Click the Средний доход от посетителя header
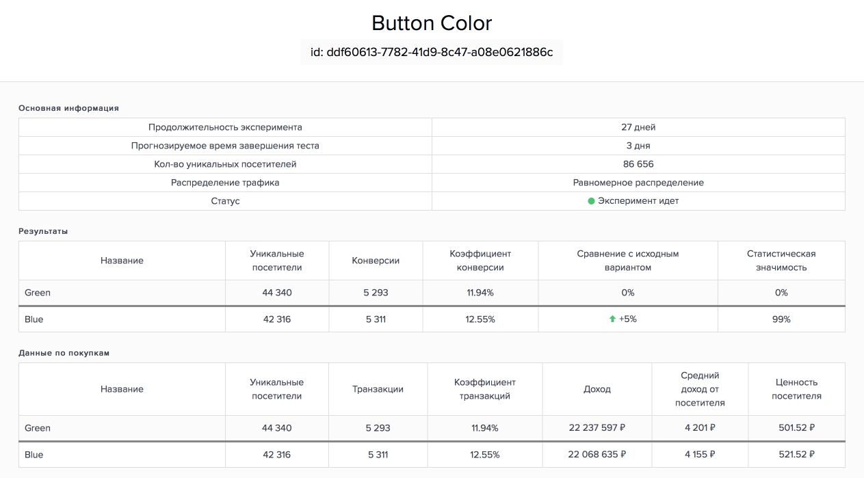The image size is (864, 478). click(x=700, y=389)
